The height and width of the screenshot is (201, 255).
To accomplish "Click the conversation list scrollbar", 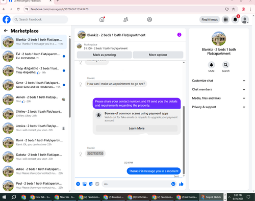I will click(x=69, y=78).
